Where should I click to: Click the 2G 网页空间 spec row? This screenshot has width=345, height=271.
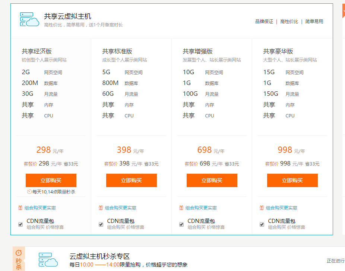[42, 72]
